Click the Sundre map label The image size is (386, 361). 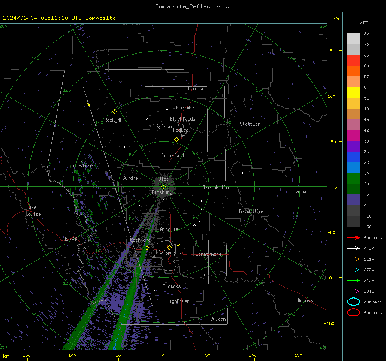pyautogui.click(x=130, y=178)
